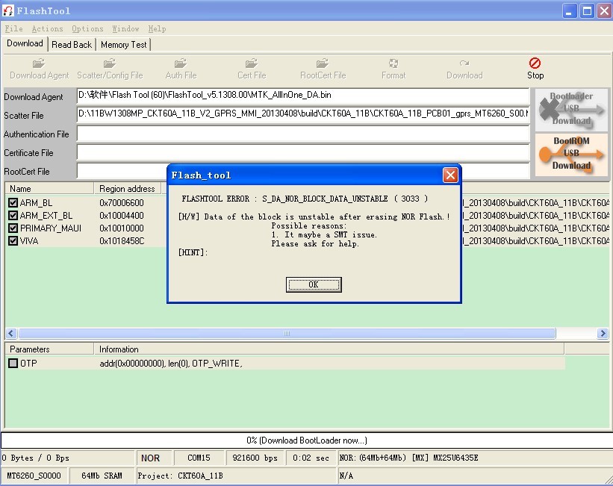Click the 64Mb SRAM status entry
This screenshot has width=613, height=486.
102,476
